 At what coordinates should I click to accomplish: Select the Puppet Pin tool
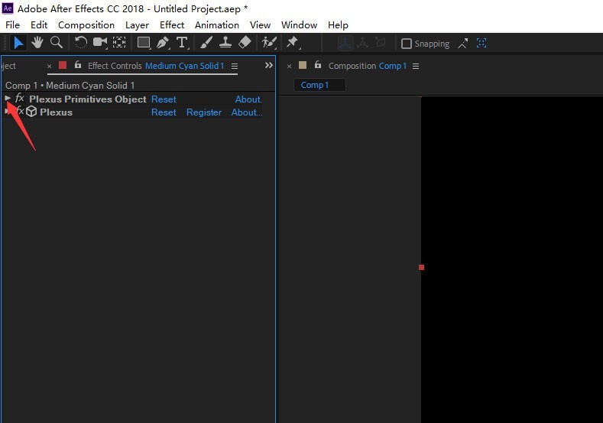293,43
